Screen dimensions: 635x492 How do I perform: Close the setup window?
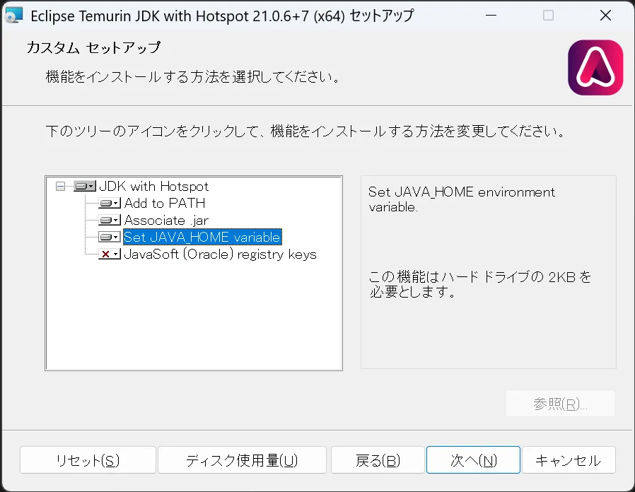605,16
